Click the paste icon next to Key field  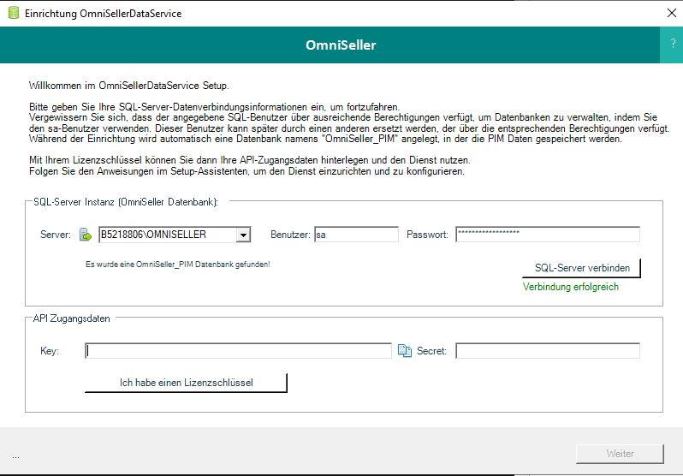405,350
